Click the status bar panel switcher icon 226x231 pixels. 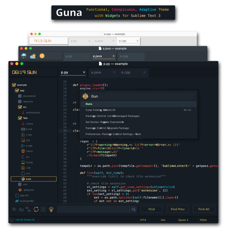[x=12, y=220]
